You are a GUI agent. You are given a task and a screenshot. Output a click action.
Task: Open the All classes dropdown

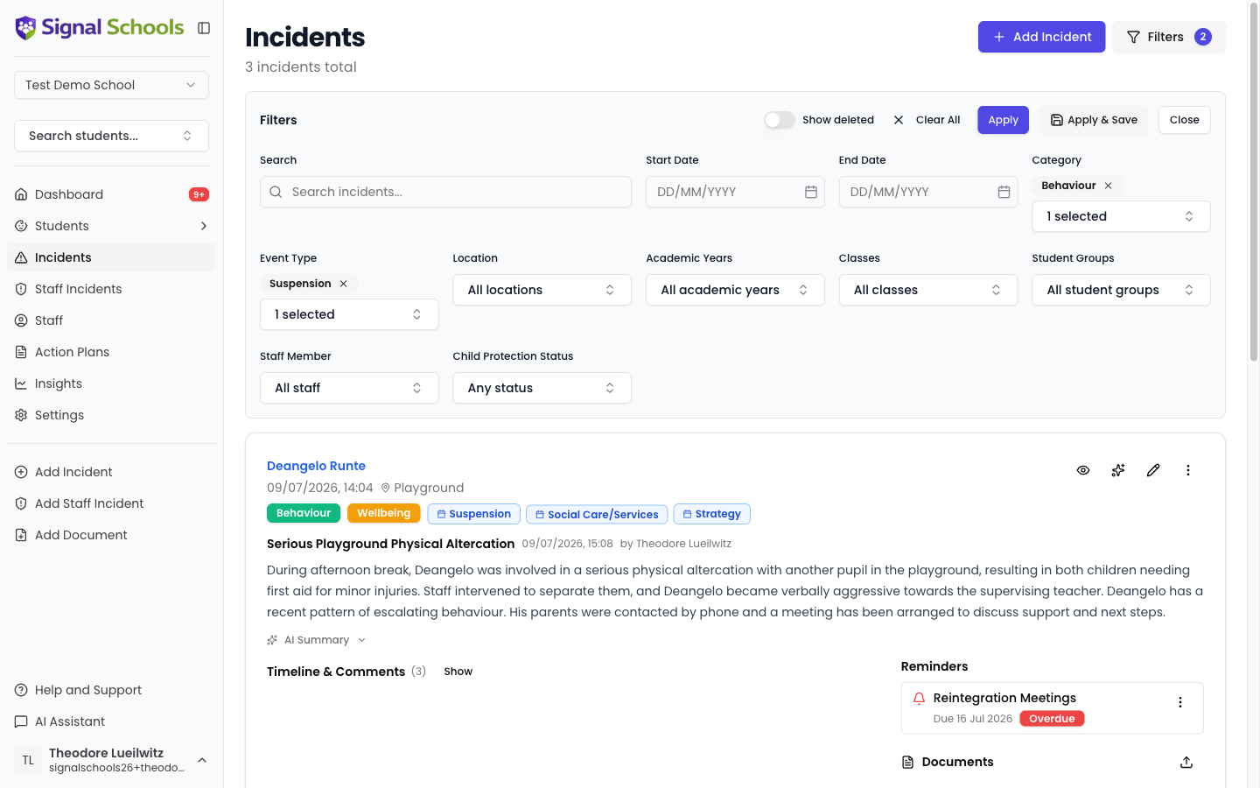(928, 290)
